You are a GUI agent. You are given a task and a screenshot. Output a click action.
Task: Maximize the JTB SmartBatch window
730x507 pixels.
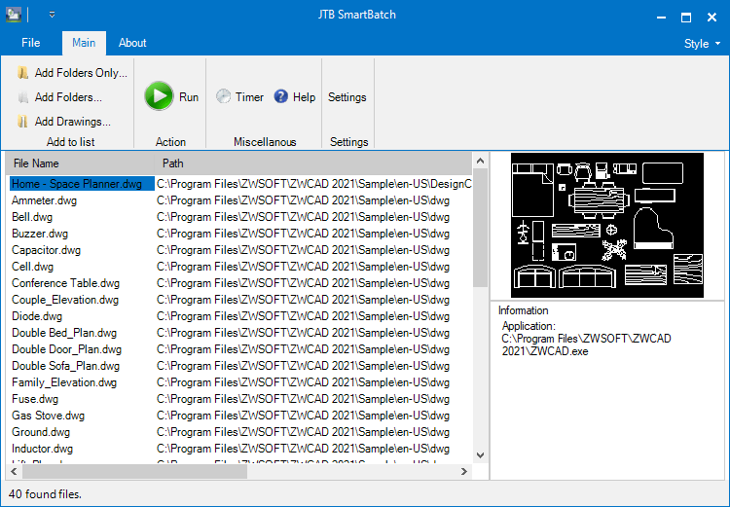686,18
